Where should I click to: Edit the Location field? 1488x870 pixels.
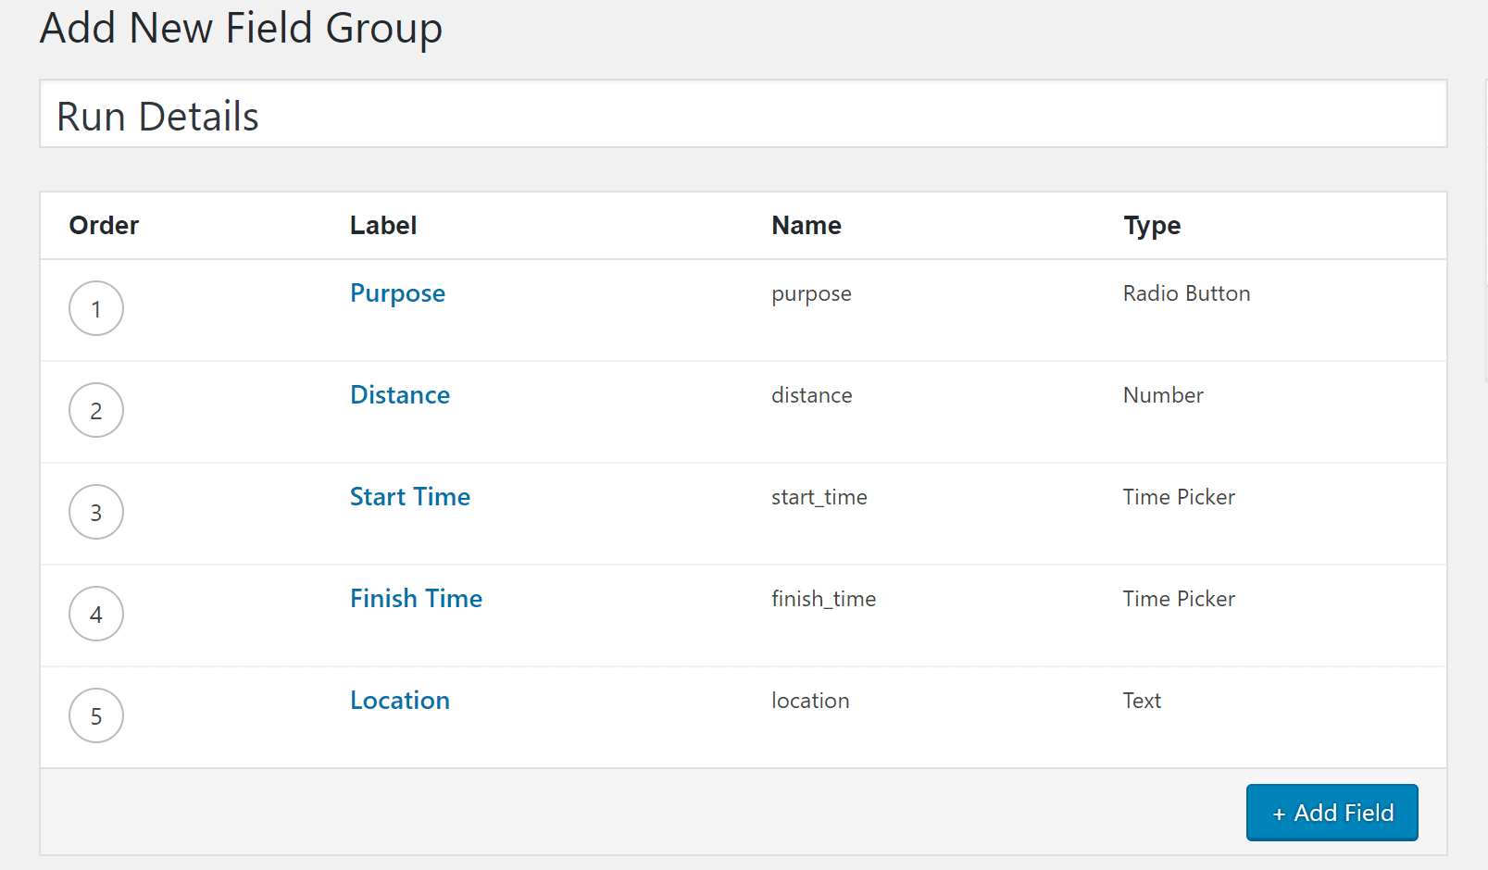point(399,701)
